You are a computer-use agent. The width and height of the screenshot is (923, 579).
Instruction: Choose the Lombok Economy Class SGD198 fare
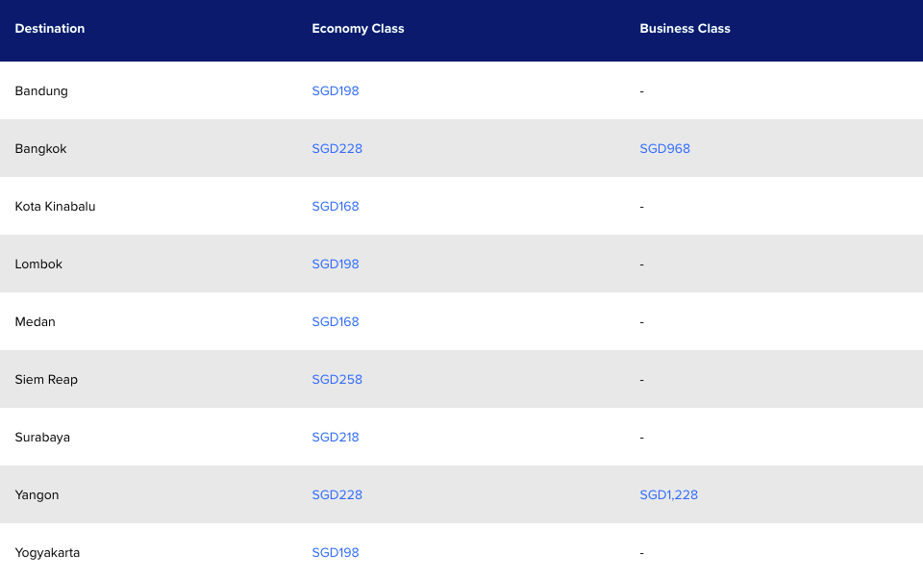pyautogui.click(x=335, y=264)
